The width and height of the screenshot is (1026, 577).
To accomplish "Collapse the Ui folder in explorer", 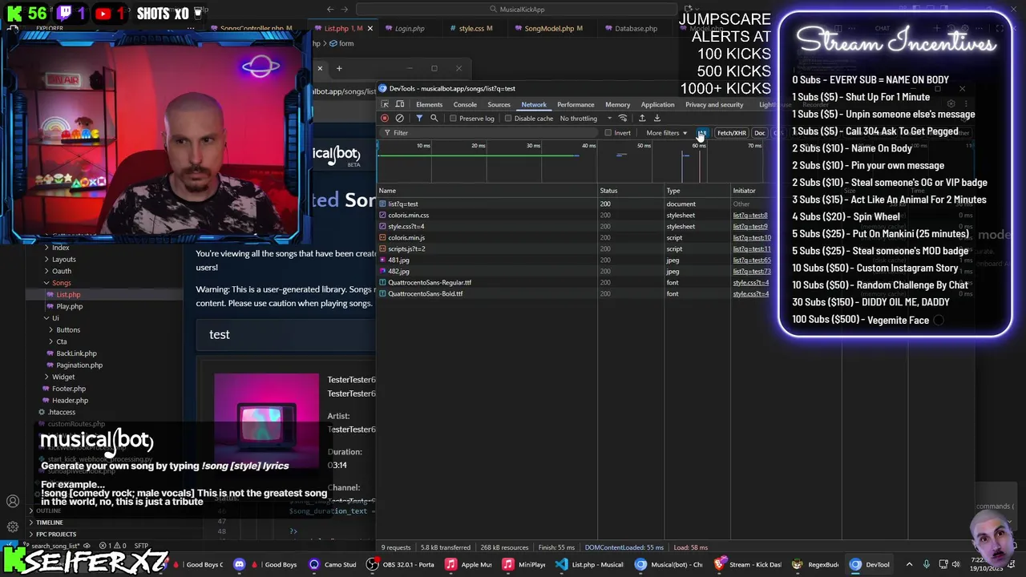I will point(55,318).
